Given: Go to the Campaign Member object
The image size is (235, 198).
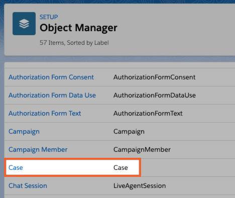Looking at the screenshot, I should (x=38, y=150).
